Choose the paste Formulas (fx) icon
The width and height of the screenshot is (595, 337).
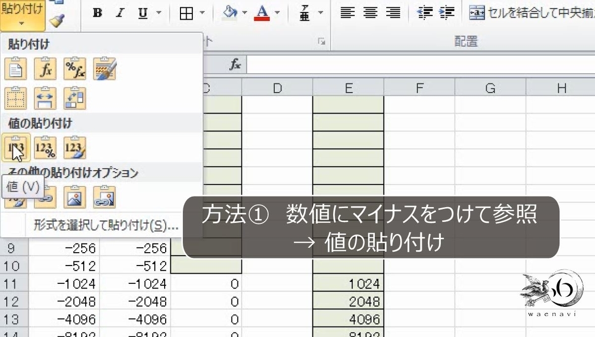click(x=45, y=68)
